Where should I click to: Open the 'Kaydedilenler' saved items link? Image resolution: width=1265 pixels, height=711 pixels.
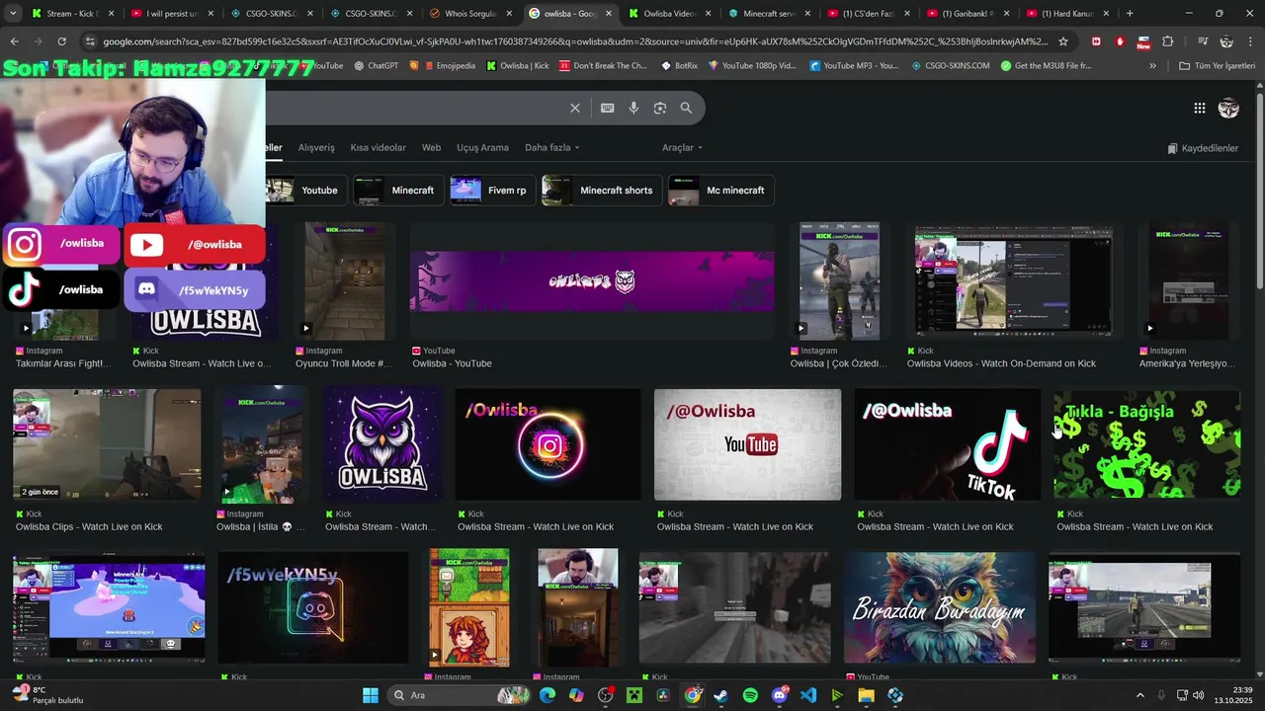pos(1203,148)
